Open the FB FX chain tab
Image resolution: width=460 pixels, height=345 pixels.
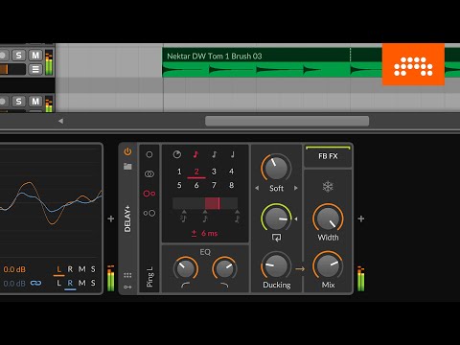coord(328,156)
